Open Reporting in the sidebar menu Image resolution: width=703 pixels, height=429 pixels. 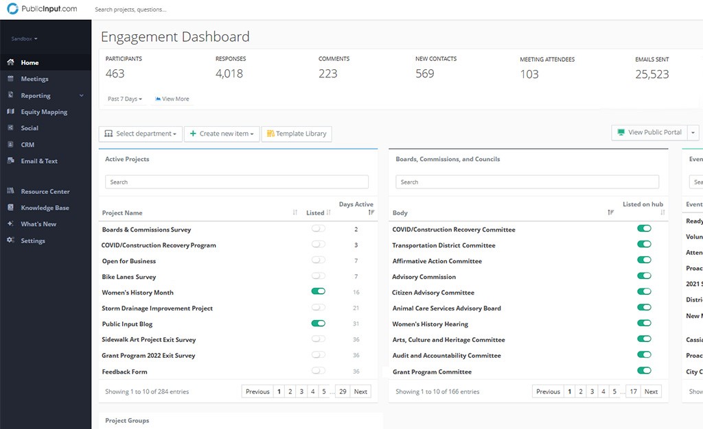coord(36,96)
